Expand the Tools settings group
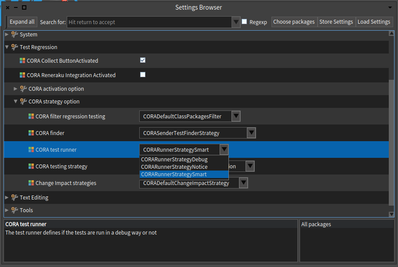The image size is (398, 267). [x=7, y=210]
